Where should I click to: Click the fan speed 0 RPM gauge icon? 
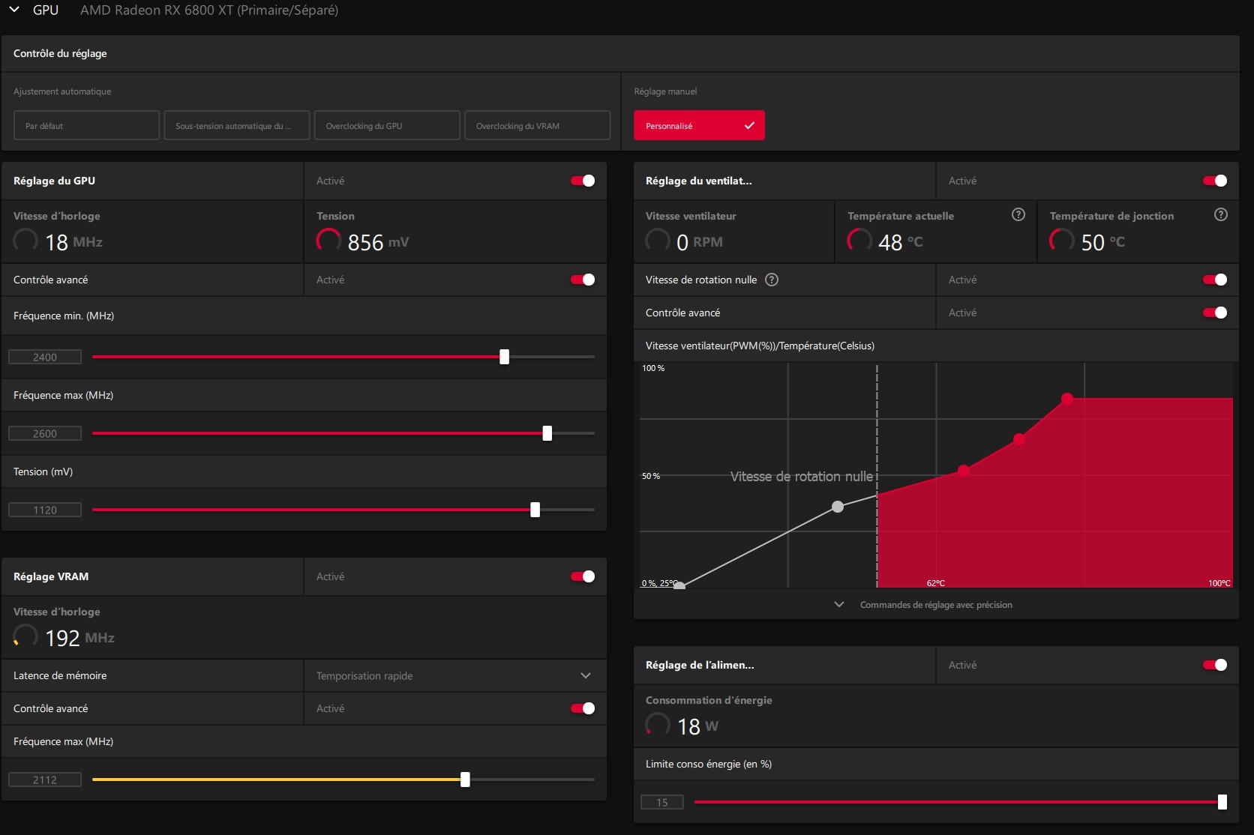click(x=658, y=241)
